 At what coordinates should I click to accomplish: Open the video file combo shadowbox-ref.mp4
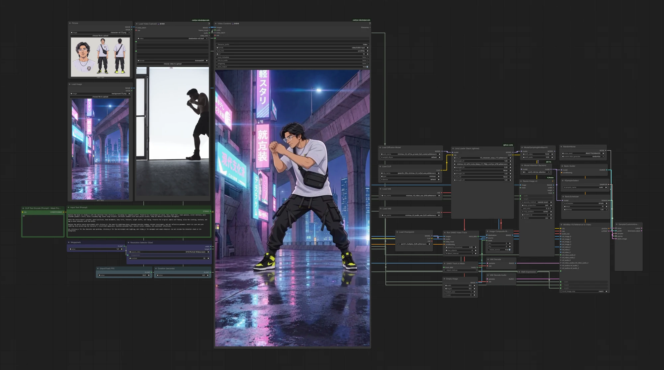[173, 38]
